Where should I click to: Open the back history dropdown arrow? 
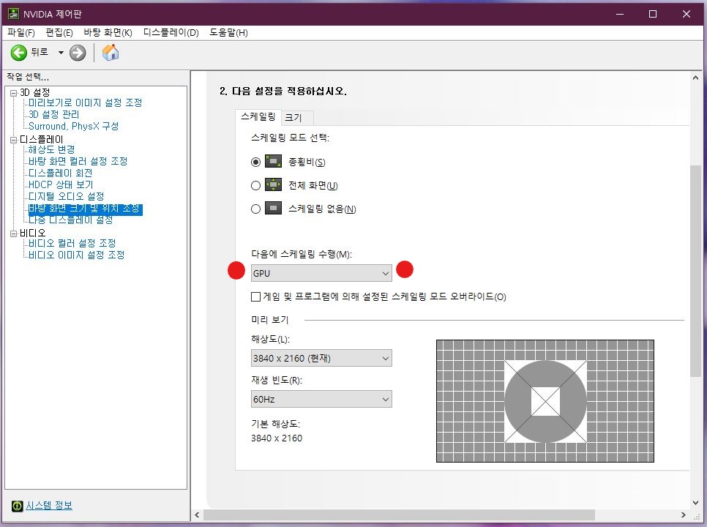point(61,53)
